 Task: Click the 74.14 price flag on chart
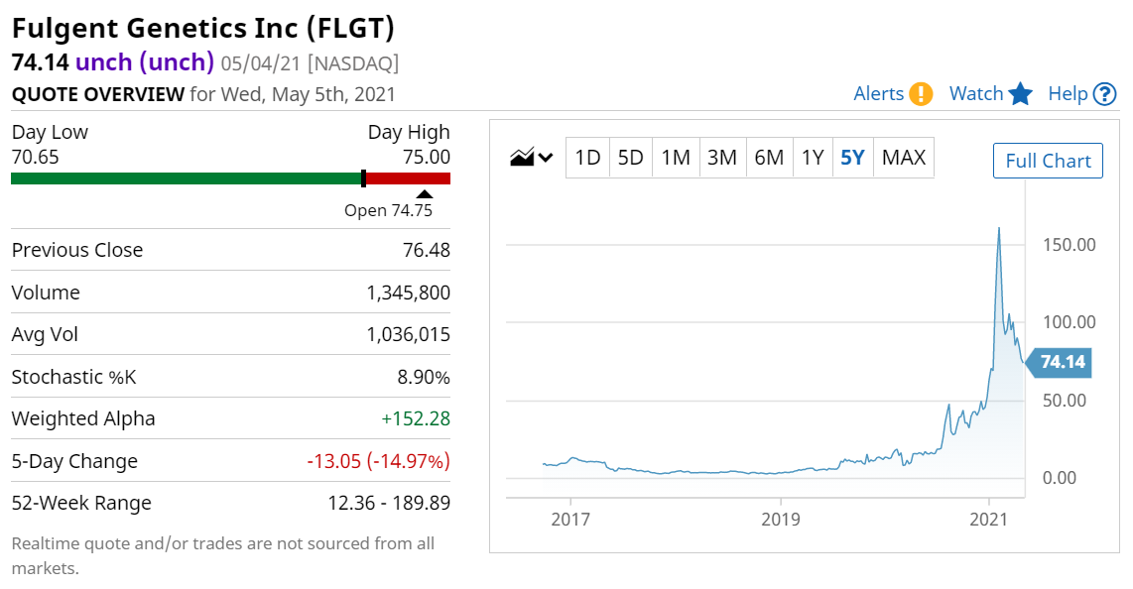[1060, 362]
